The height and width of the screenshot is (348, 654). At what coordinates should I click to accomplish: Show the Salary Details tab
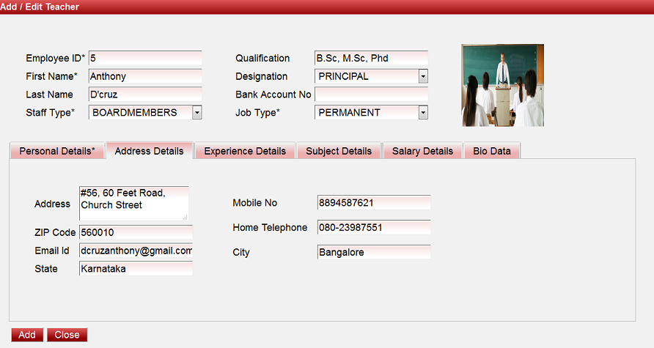[x=422, y=151]
